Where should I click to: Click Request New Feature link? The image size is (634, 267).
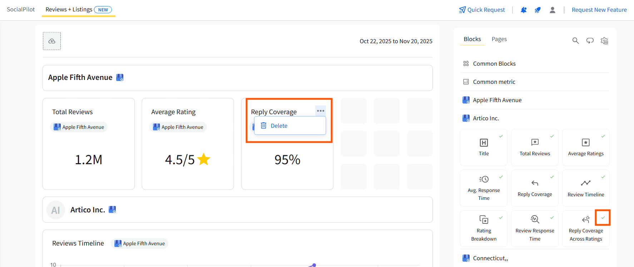click(x=599, y=10)
